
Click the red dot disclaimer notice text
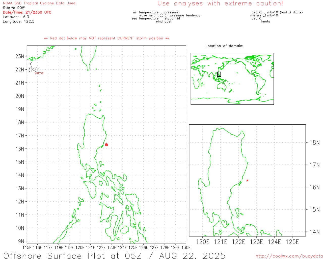[x=106, y=38]
